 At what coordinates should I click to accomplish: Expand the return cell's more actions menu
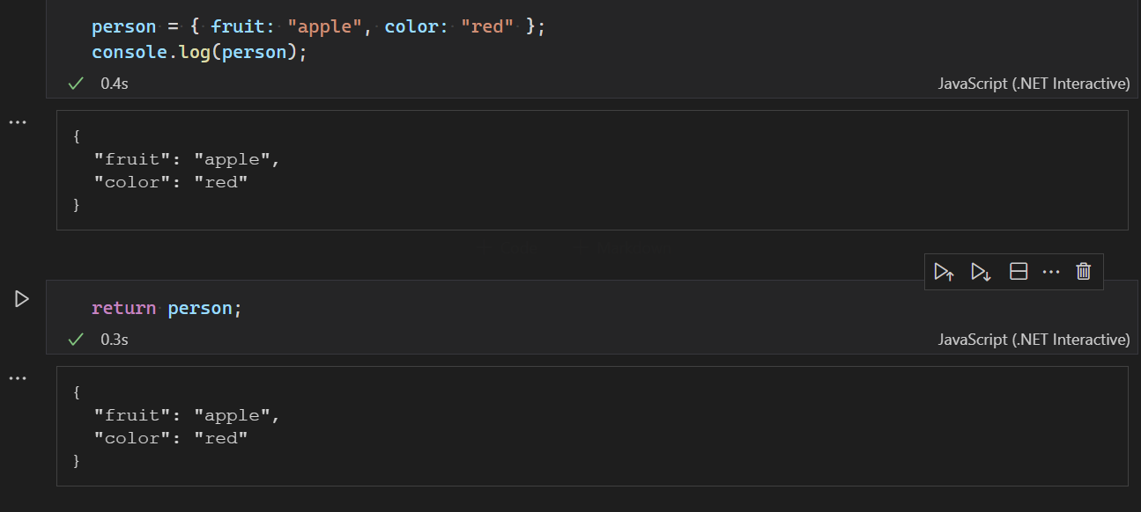pyautogui.click(x=1050, y=272)
